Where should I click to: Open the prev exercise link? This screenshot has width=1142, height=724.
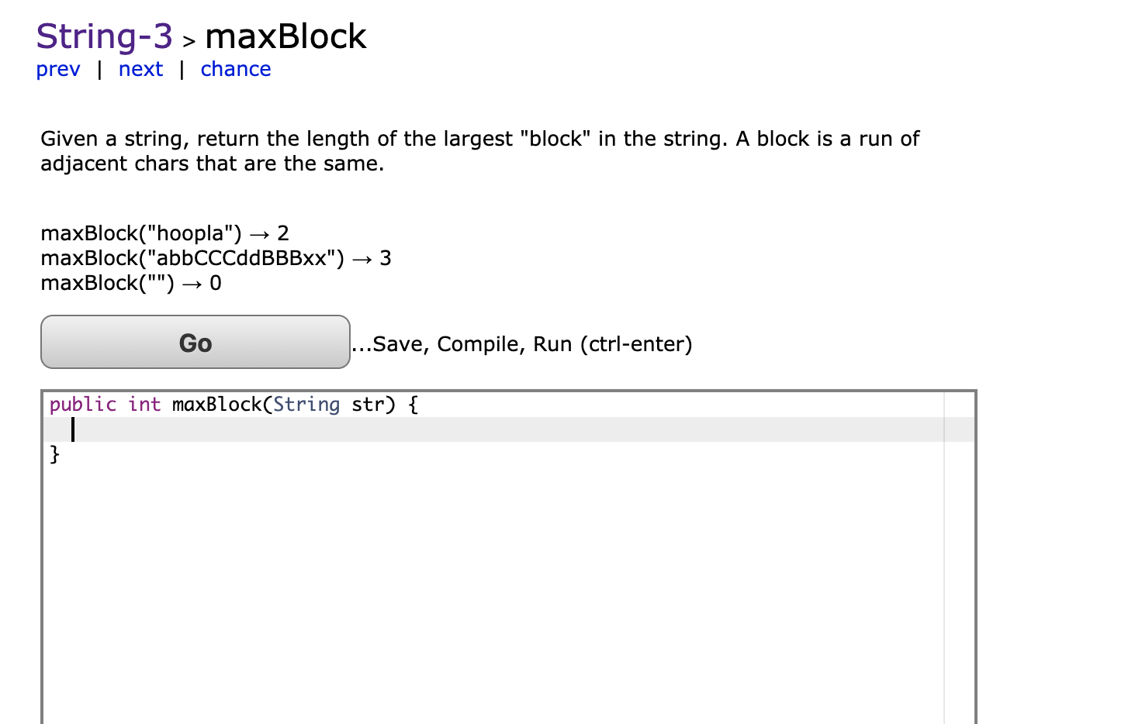tap(58, 69)
